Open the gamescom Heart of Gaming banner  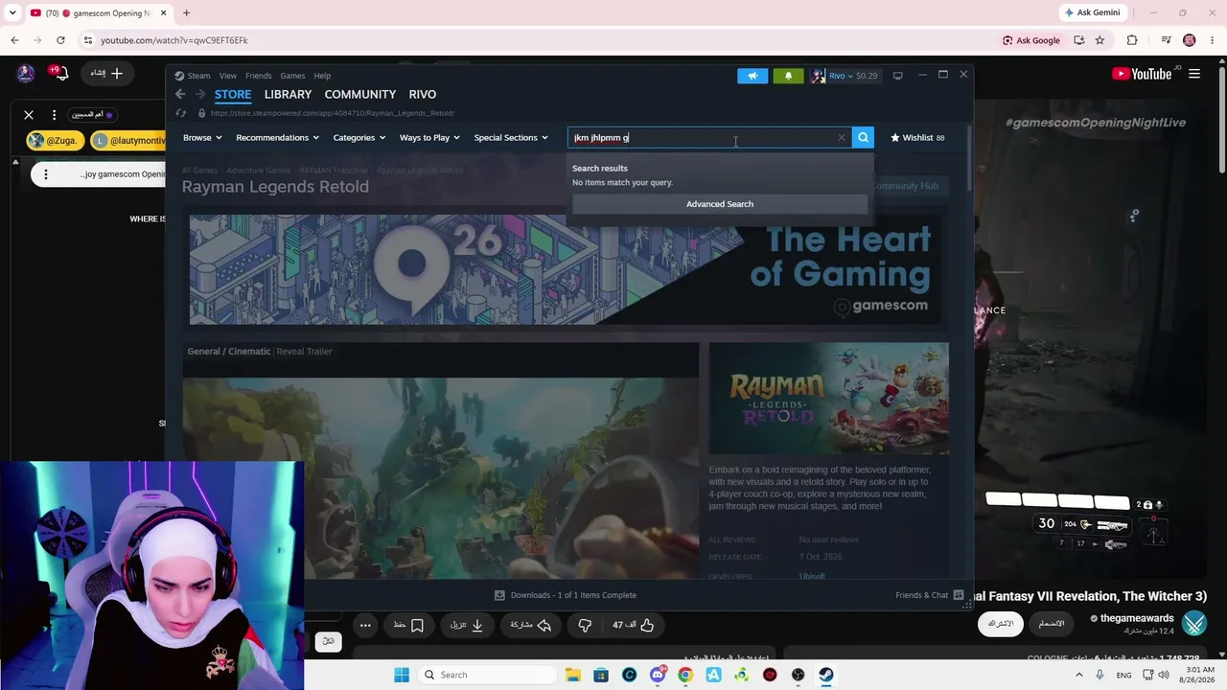(x=565, y=269)
